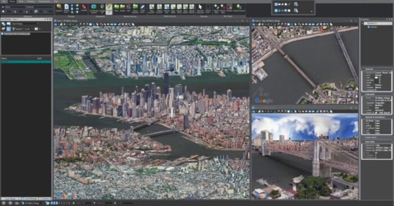This screenshot has width=394, height=206.
Task: Switch to the Home ribbon tab
Action: [12, 2]
